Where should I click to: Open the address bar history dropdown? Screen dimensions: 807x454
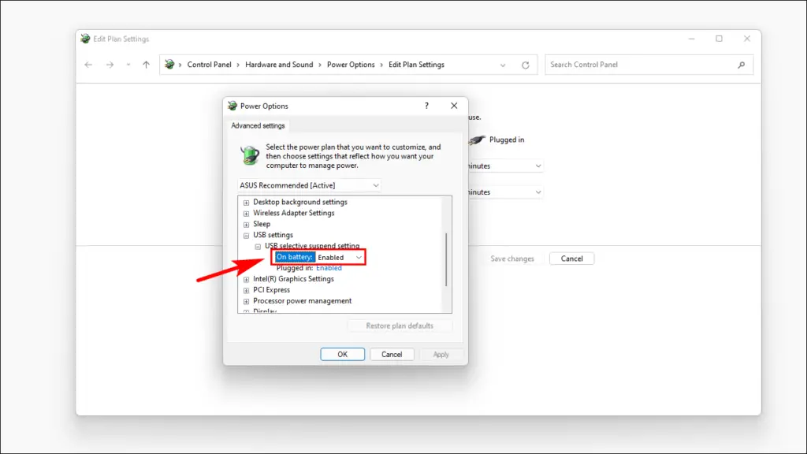(503, 65)
